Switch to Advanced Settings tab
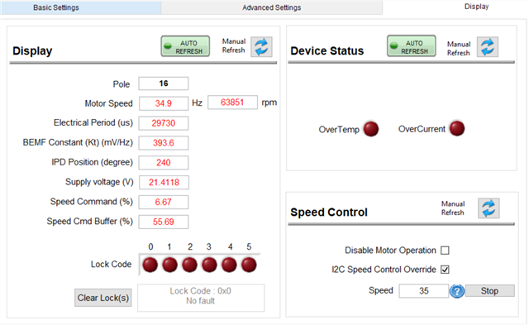The image size is (529, 325). pos(272,7)
